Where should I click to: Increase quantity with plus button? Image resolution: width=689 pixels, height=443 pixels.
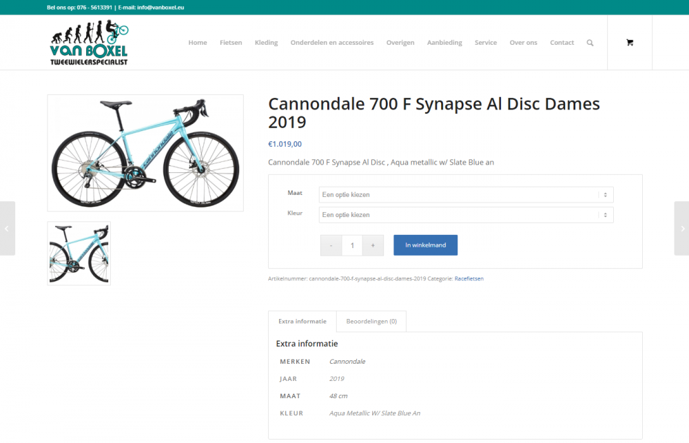pyautogui.click(x=373, y=245)
